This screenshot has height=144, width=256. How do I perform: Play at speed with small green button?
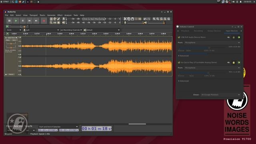click(x=7, y=26)
